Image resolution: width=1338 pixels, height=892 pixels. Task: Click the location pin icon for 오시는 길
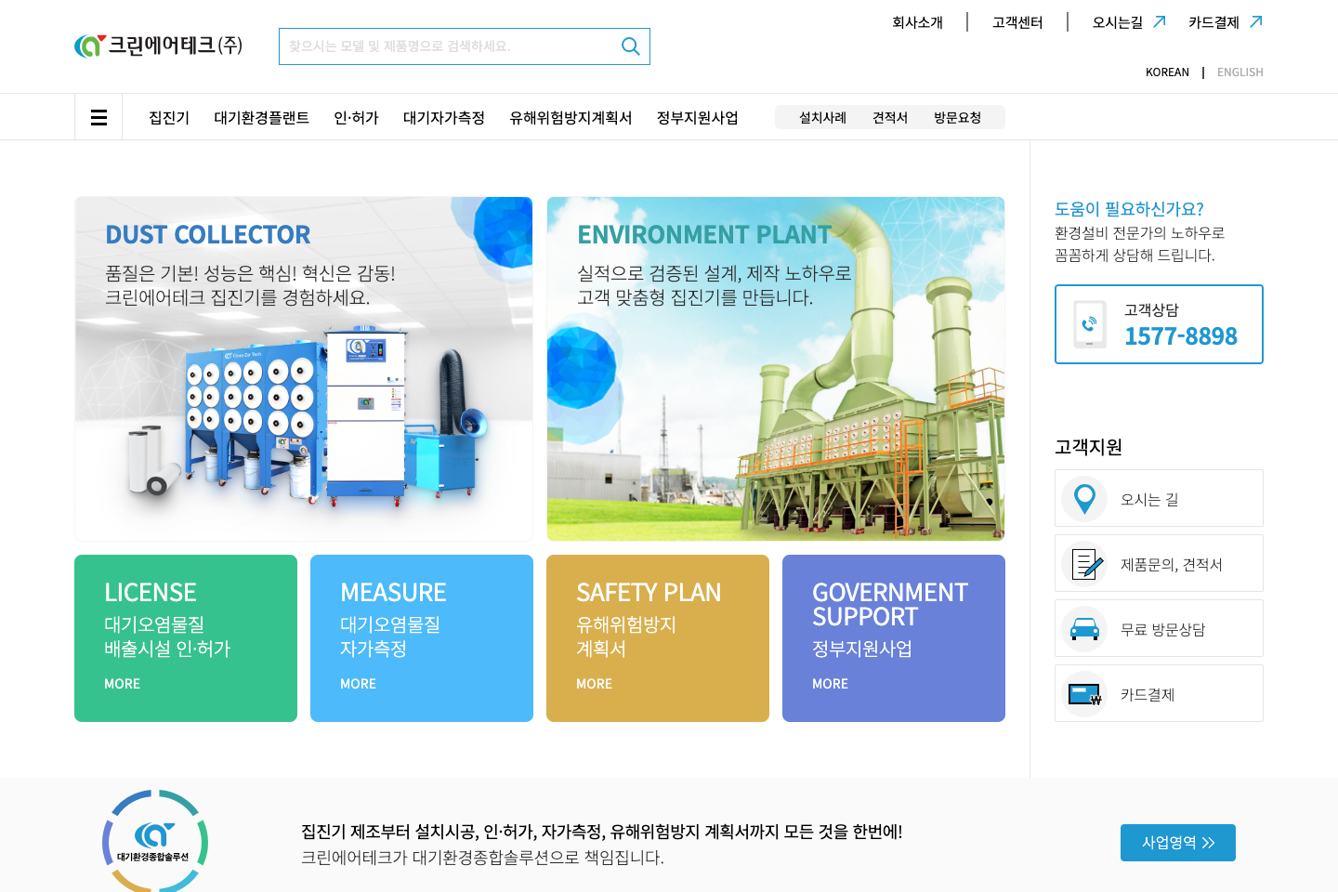point(1084,499)
